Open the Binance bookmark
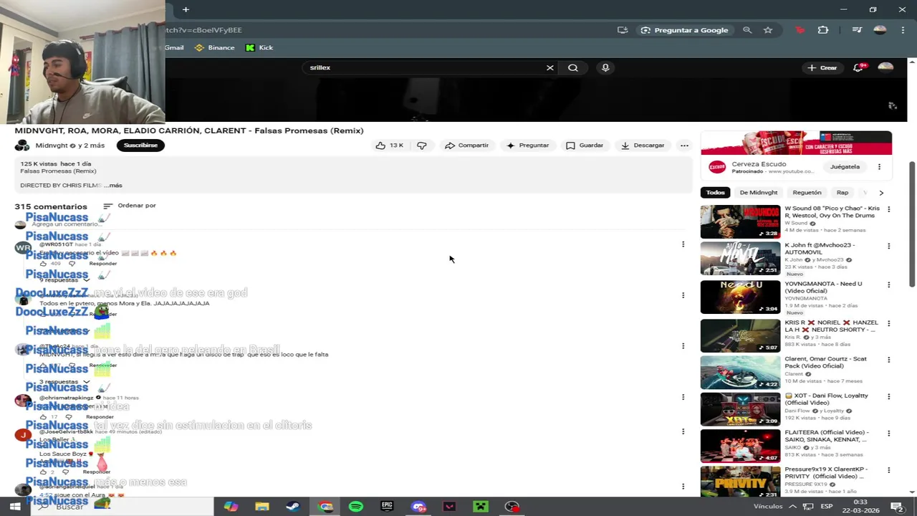917x516 pixels. pyautogui.click(x=215, y=47)
